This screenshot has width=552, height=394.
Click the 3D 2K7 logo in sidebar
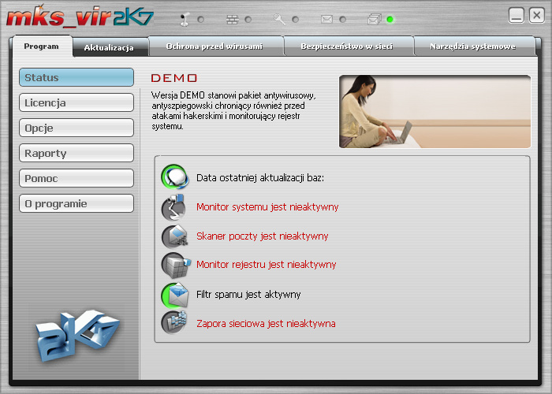pos(77,335)
